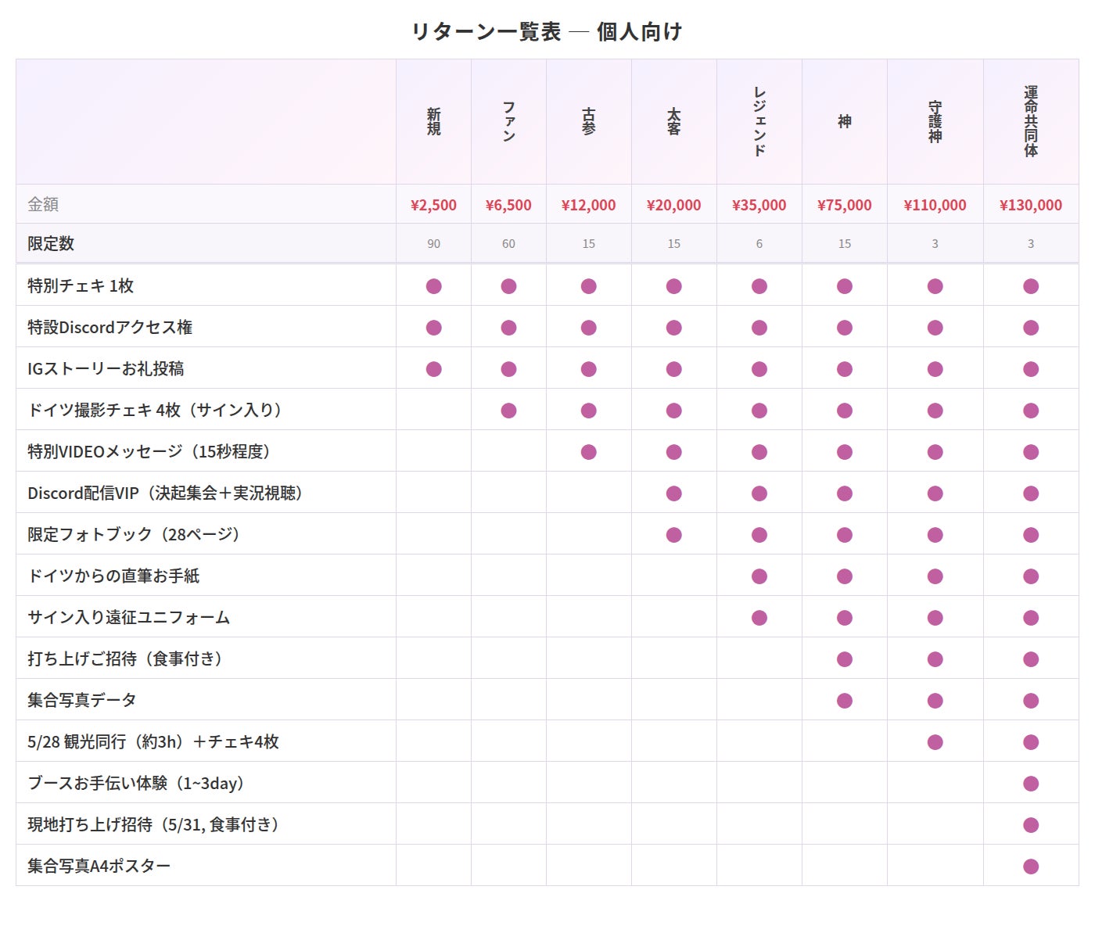Screen dimensions: 1095x933
Task: Select the 運命共同体 column header
Action: [x=1030, y=122]
